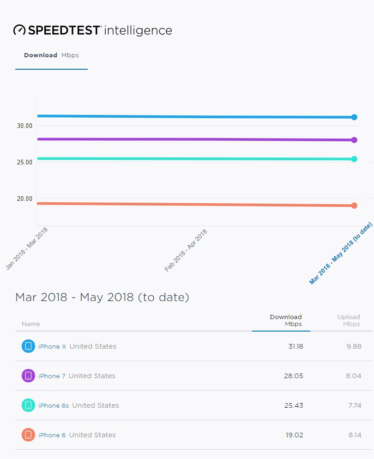Open the iPhone 6s link
Image resolution: width=374 pixels, height=459 pixels.
point(54,406)
